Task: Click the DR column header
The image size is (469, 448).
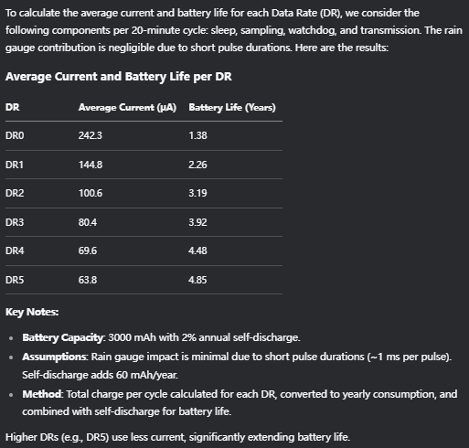Action: point(13,107)
